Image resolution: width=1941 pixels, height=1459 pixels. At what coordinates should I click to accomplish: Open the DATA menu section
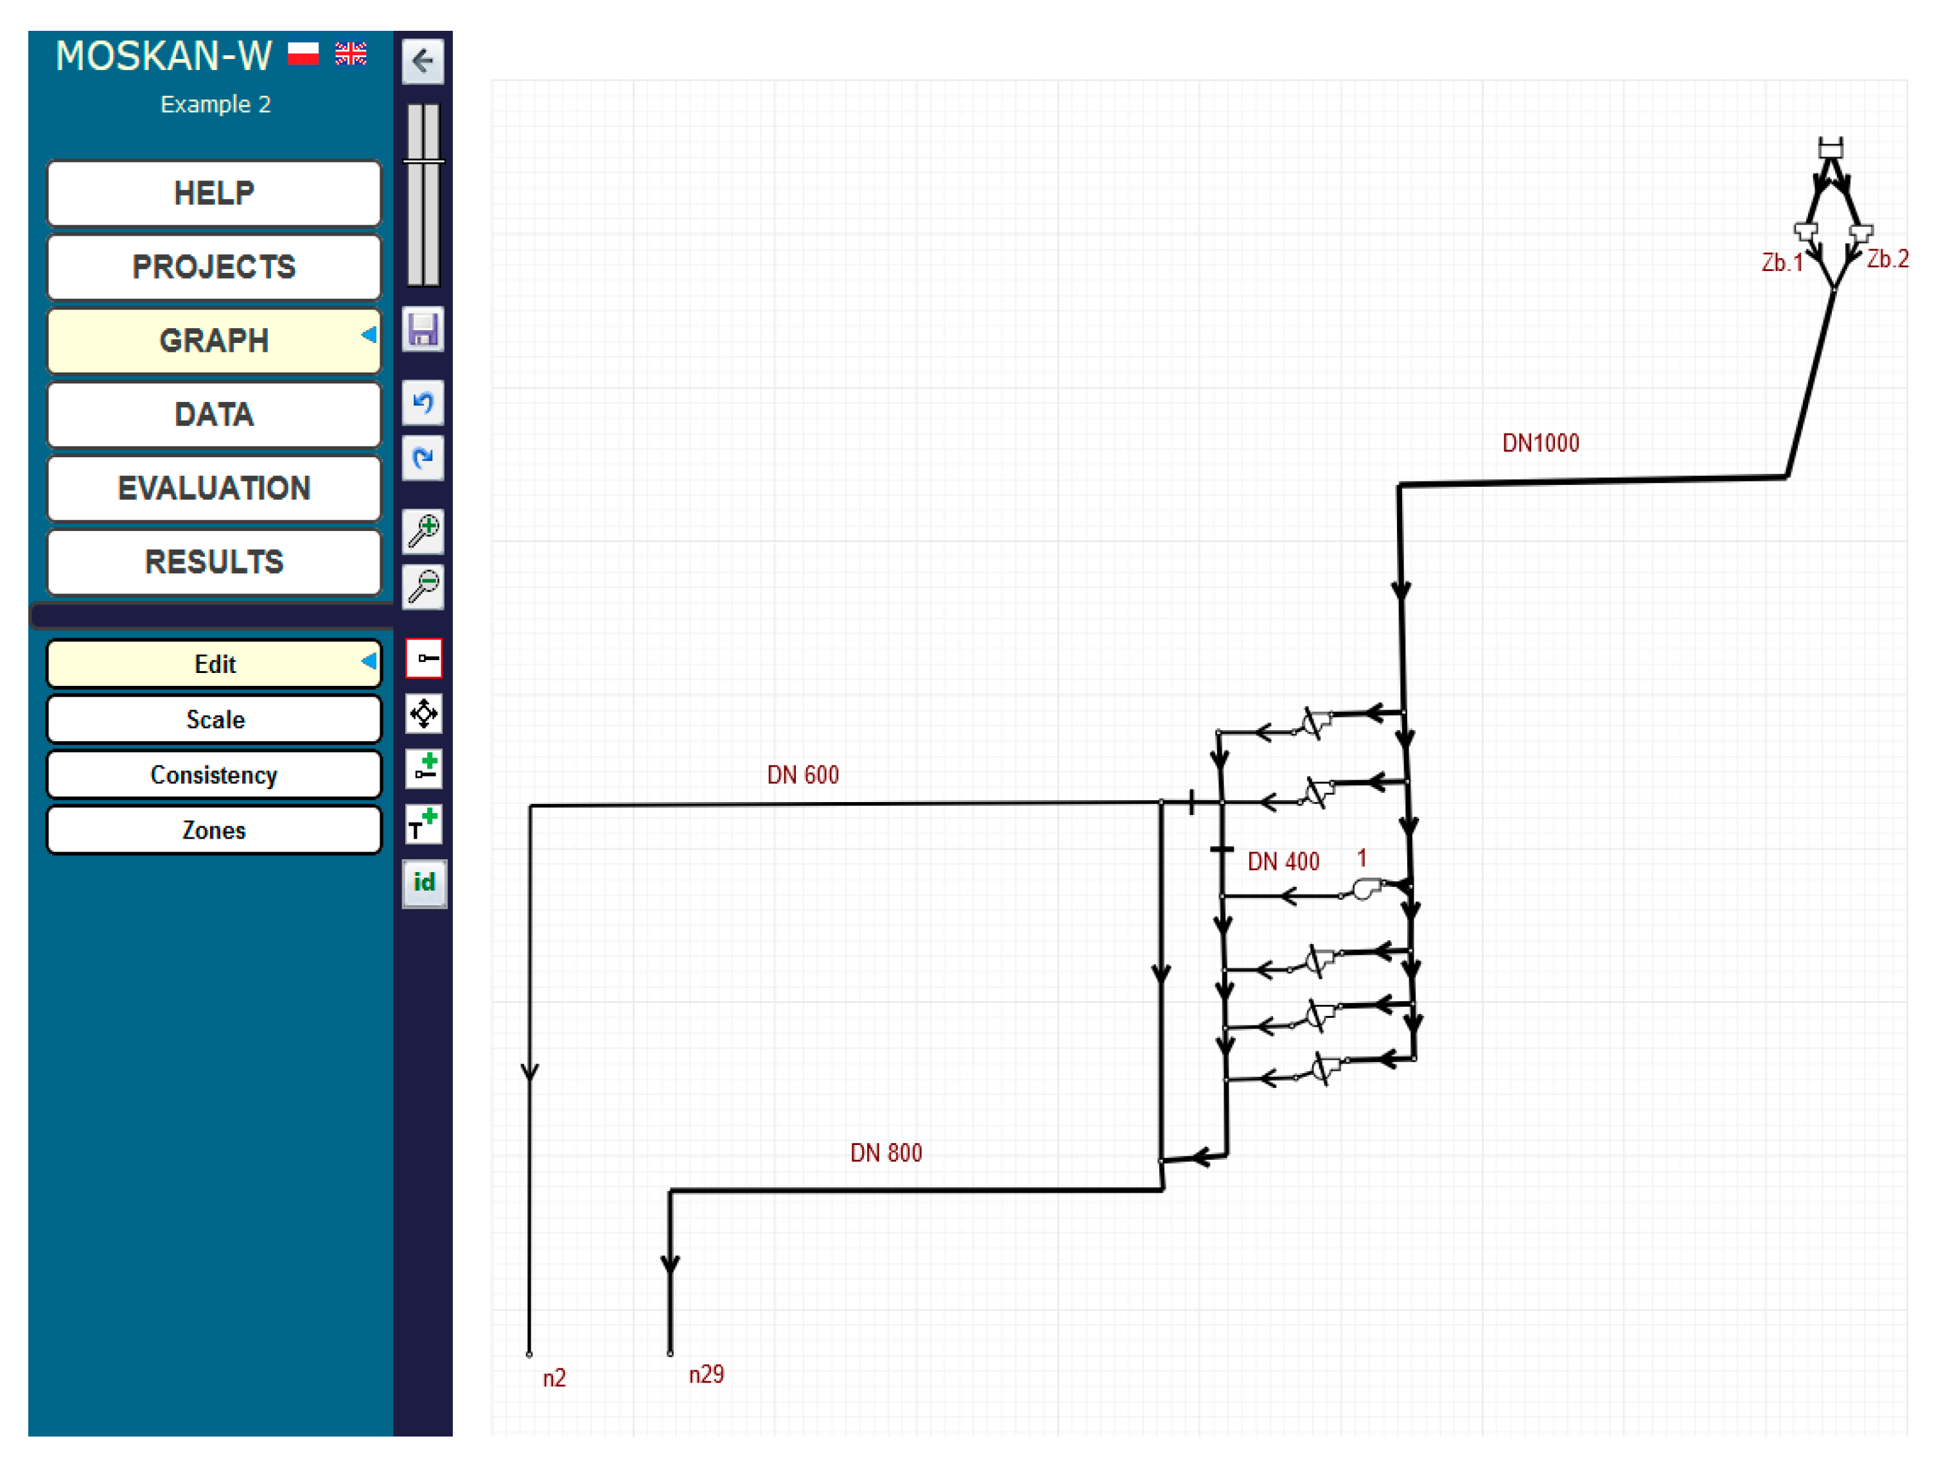click(214, 414)
